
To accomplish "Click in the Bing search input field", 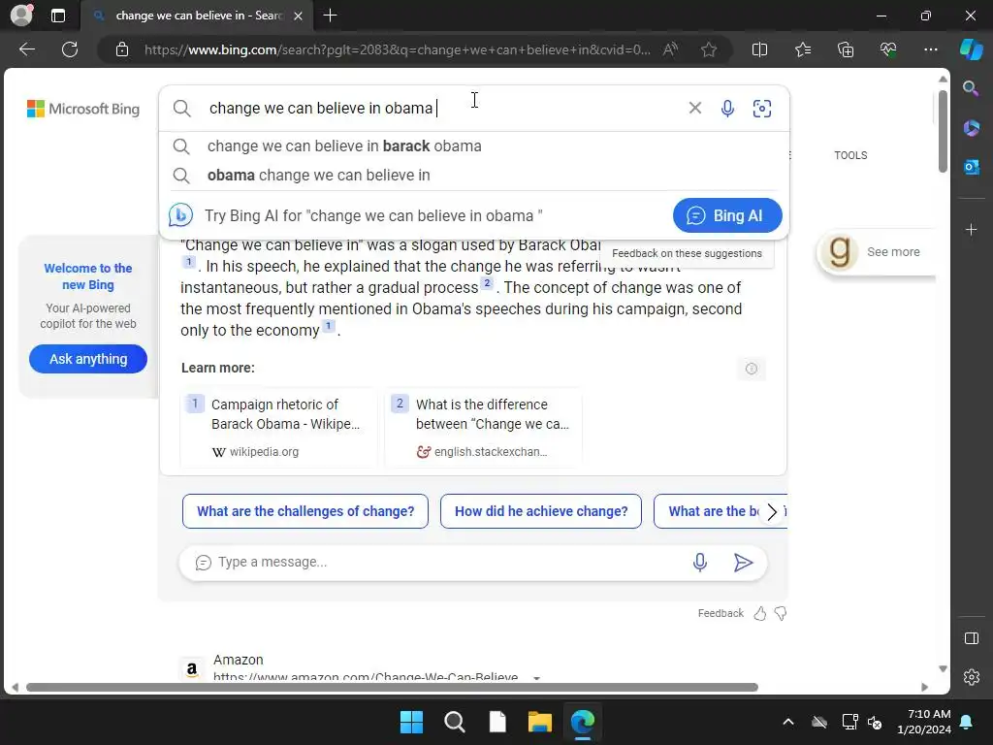I will point(443,109).
